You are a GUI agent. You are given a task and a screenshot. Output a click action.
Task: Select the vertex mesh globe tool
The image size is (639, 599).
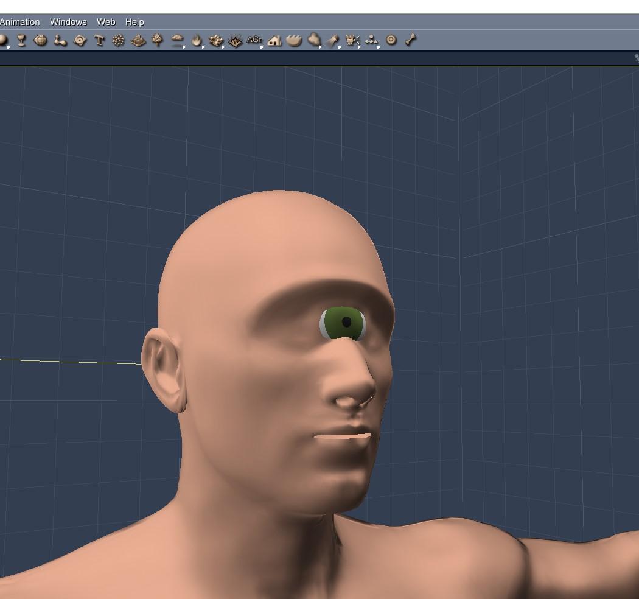click(x=40, y=40)
